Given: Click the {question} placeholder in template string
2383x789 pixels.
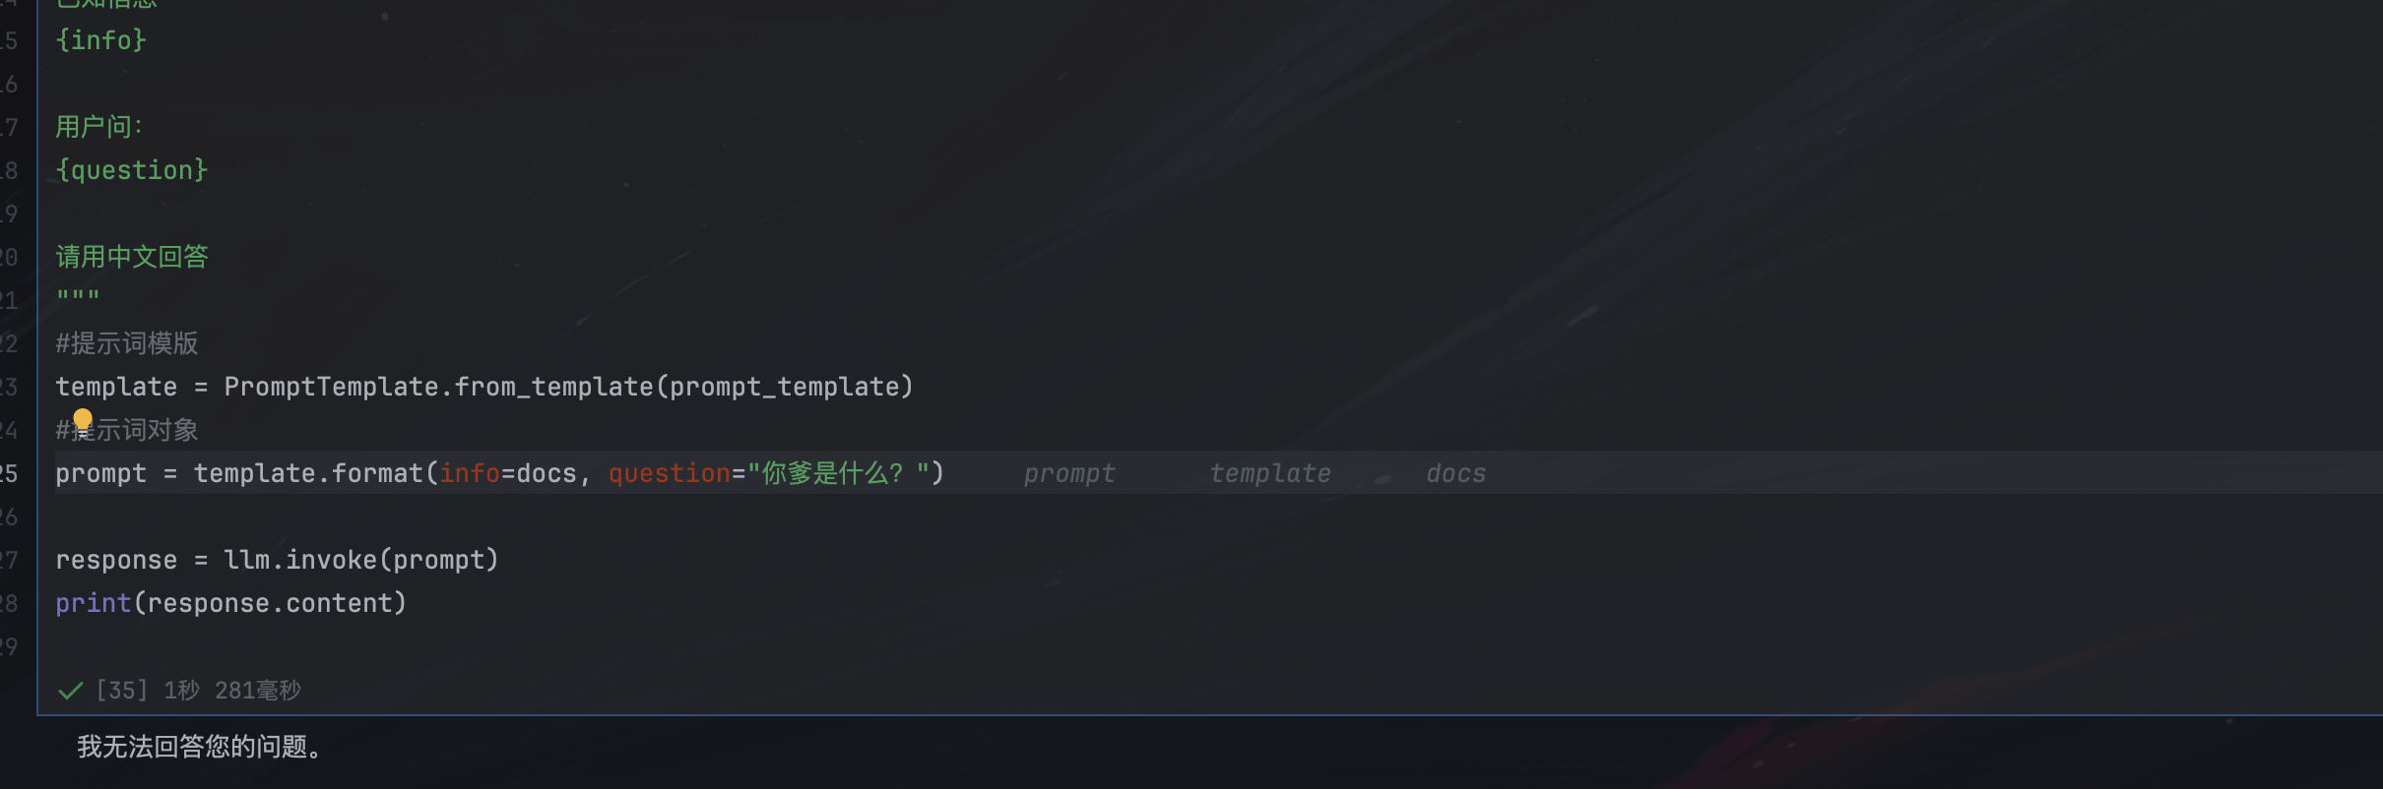Looking at the screenshot, I should click(x=132, y=170).
